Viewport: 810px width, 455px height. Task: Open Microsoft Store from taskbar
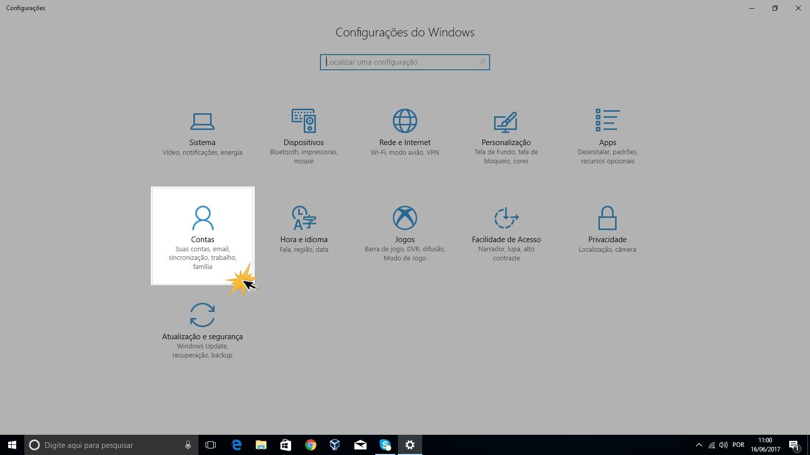coord(286,445)
